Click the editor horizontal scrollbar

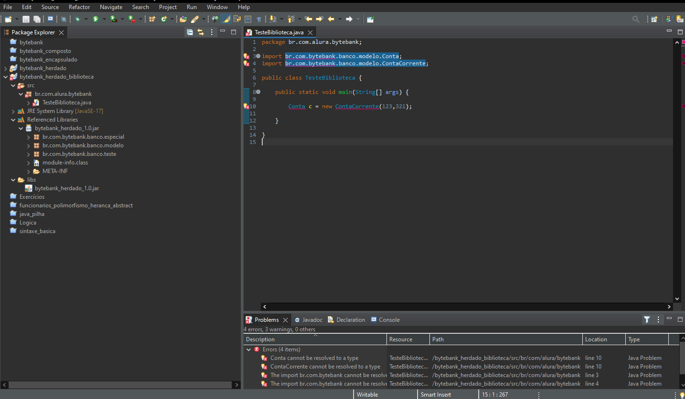[x=466, y=307]
